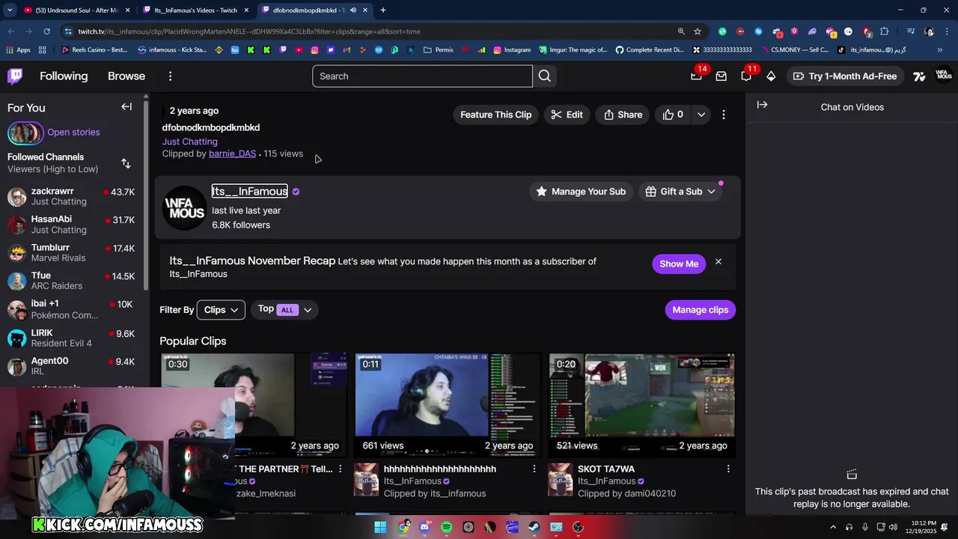Open Whispers envelope icon
958x539 pixels.
(721, 76)
